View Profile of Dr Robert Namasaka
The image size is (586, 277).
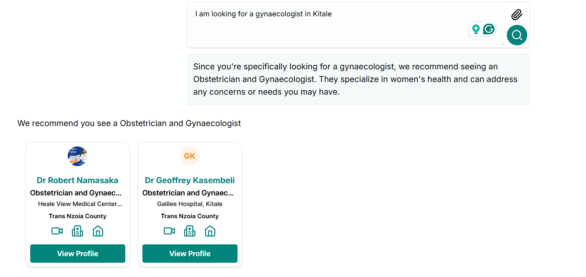[78, 253]
